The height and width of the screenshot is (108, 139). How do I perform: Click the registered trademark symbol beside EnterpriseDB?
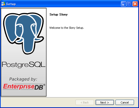tap(44, 85)
